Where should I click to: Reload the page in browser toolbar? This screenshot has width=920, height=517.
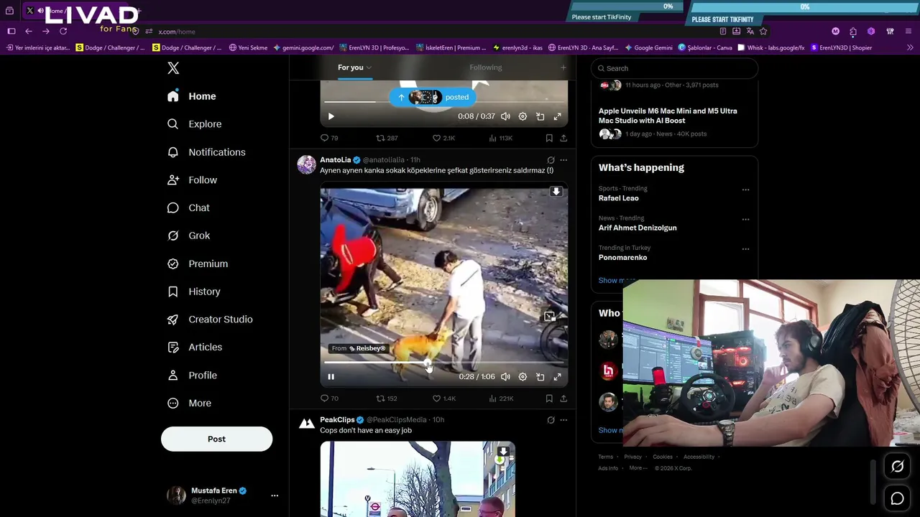click(x=63, y=32)
